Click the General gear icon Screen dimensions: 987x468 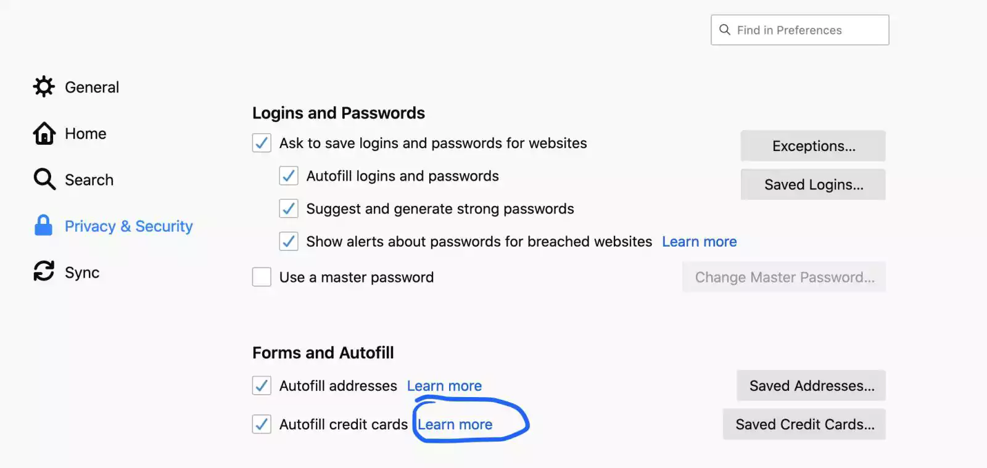tap(44, 87)
